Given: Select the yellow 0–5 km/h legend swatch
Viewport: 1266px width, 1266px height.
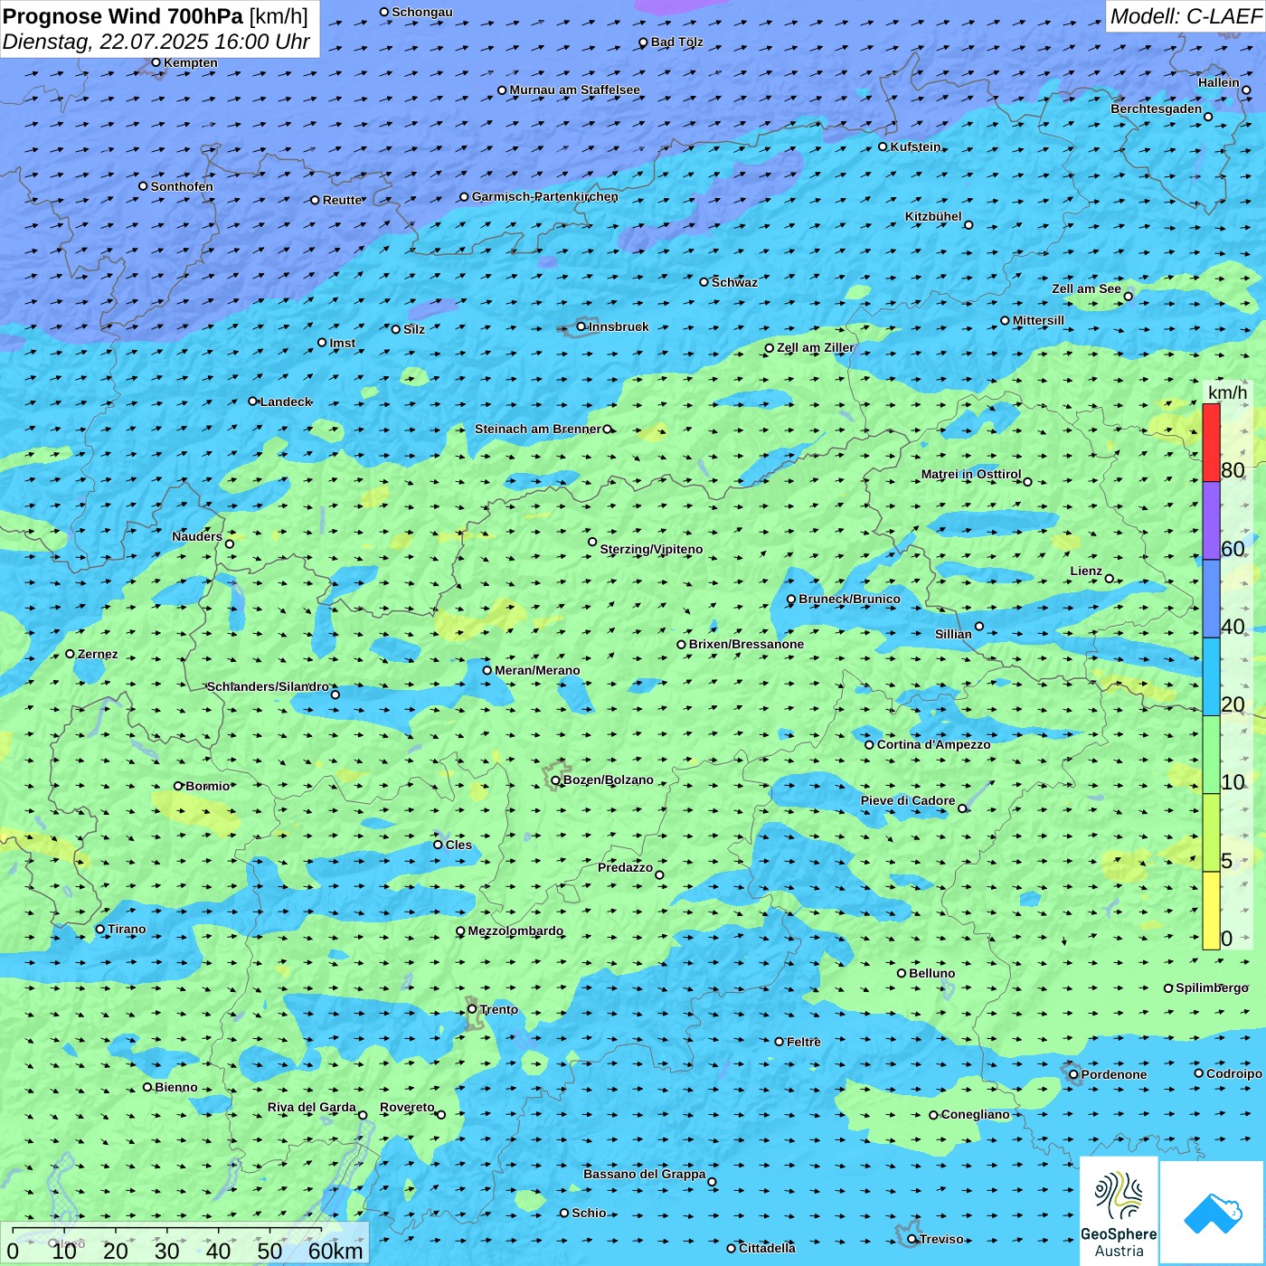Looking at the screenshot, I should [1211, 911].
